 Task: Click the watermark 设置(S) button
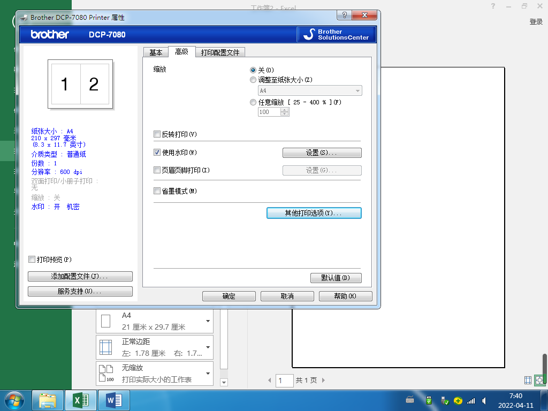click(322, 153)
